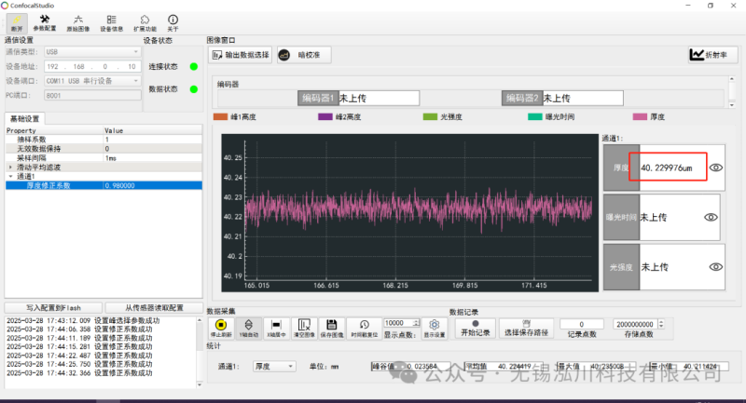This screenshot has width=746, height=403.
Task: Select the 基础设置 tab
Action: coord(25,119)
